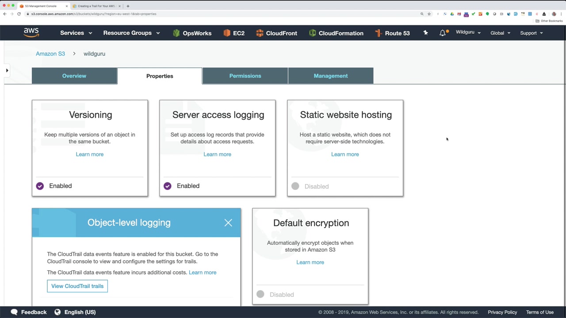Switch to the Overview tab
This screenshot has width=566, height=318.
coord(74,76)
